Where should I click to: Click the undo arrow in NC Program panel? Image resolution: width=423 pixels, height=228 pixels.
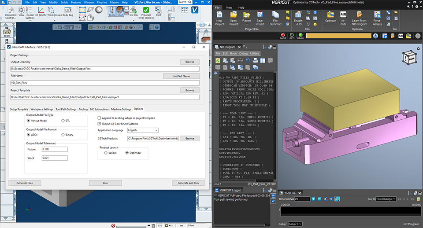point(248,61)
